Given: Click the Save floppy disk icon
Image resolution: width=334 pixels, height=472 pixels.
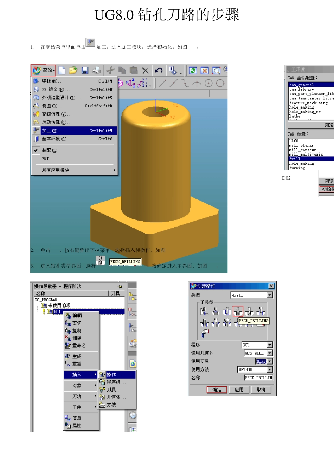Looking at the screenshot, I should pos(85,71).
